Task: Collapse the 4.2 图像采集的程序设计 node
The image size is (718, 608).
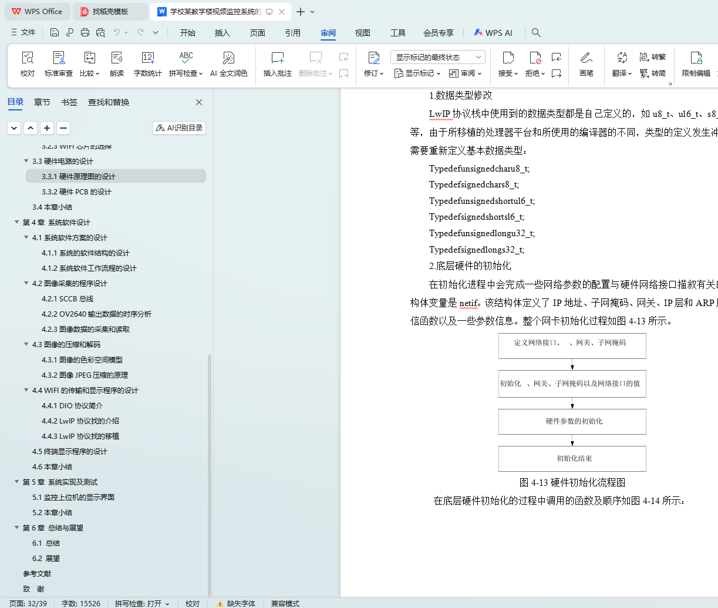Action: [x=26, y=283]
